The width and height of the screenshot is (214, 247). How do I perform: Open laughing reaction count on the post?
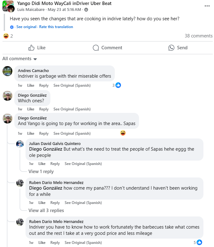(8, 36)
